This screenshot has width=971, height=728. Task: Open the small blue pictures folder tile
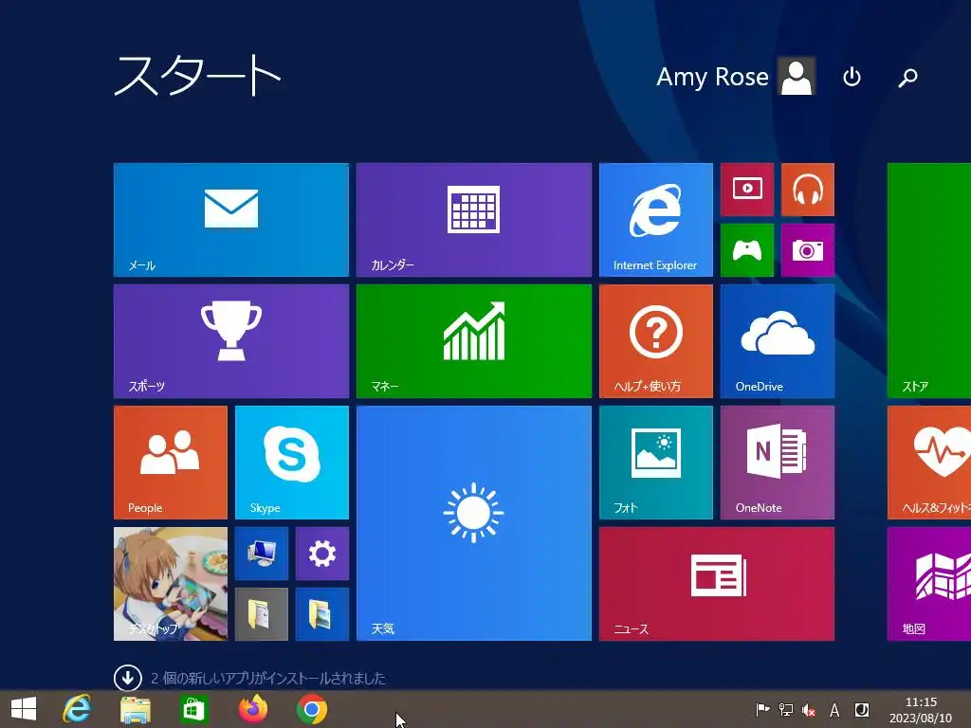point(322,614)
